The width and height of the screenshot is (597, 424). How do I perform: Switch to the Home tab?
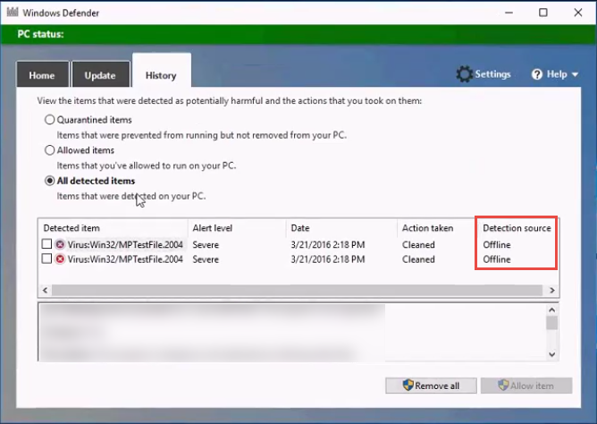(41, 76)
